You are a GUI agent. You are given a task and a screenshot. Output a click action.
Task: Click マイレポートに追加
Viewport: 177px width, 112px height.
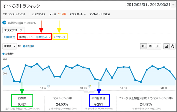100,14
